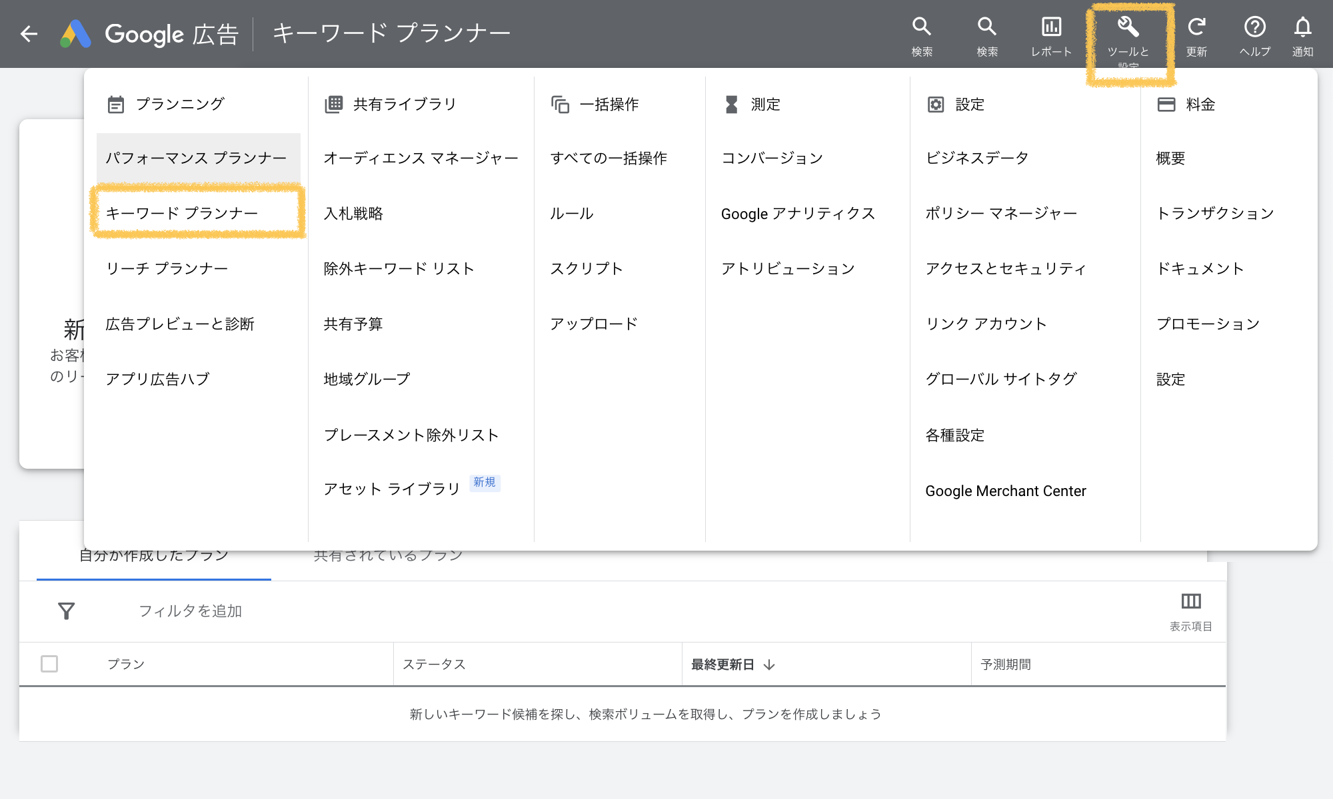Click the 更新 refresh icon
Image resolution: width=1333 pixels, height=799 pixels.
tap(1196, 27)
